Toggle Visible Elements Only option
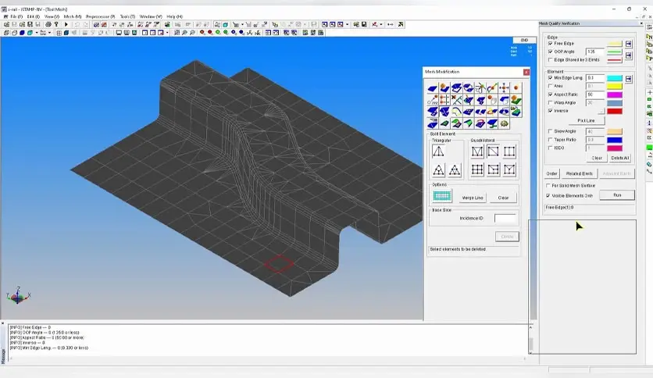 548,195
